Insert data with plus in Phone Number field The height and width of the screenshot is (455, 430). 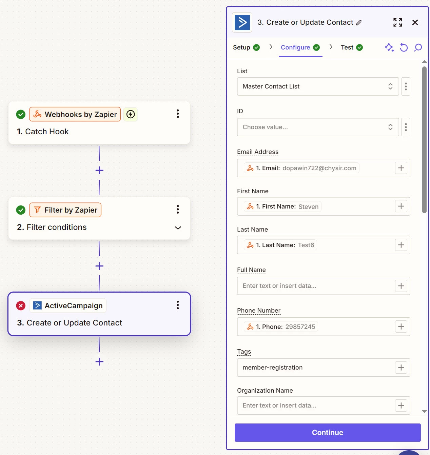tap(401, 327)
